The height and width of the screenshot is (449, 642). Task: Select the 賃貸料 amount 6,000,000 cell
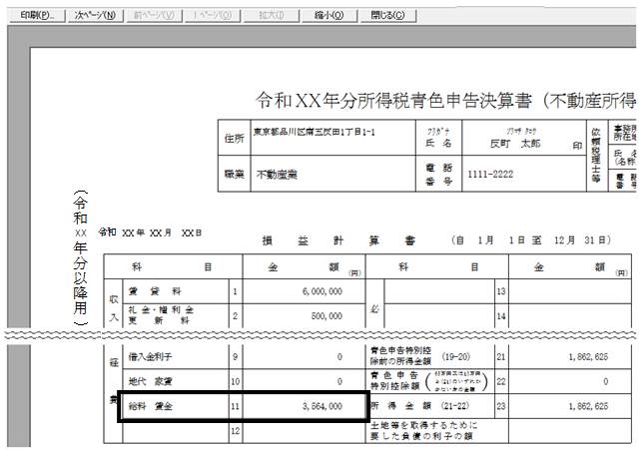coord(304,291)
